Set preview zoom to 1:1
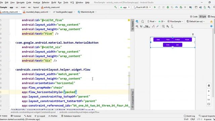The height and width of the screenshot is (121, 215). [209, 100]
